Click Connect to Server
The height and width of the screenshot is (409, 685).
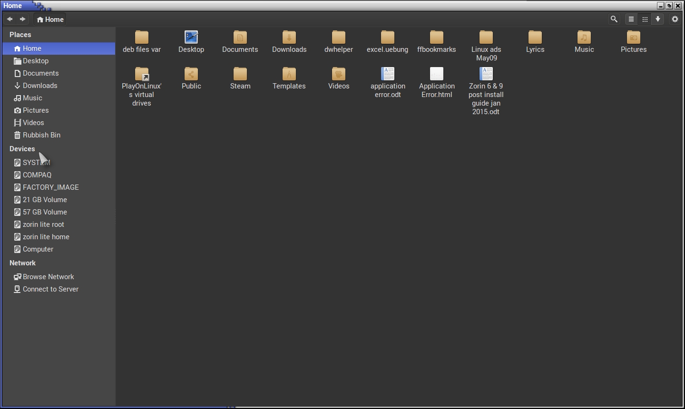pyautogui.click(x=50, y=289)
